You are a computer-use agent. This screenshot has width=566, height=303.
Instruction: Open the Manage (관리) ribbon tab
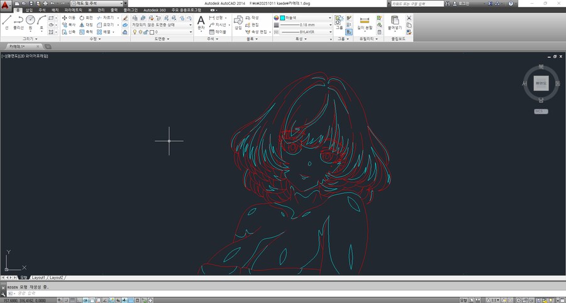[101, 10]
